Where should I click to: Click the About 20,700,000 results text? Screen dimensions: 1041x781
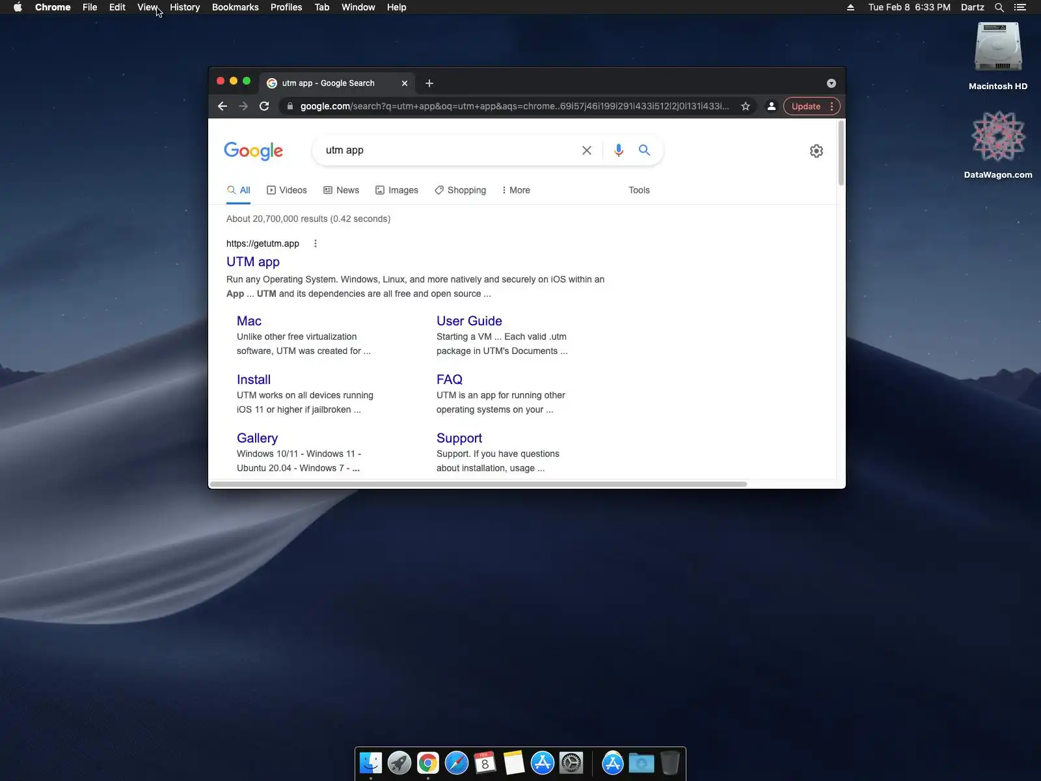[x=308, y=219]
